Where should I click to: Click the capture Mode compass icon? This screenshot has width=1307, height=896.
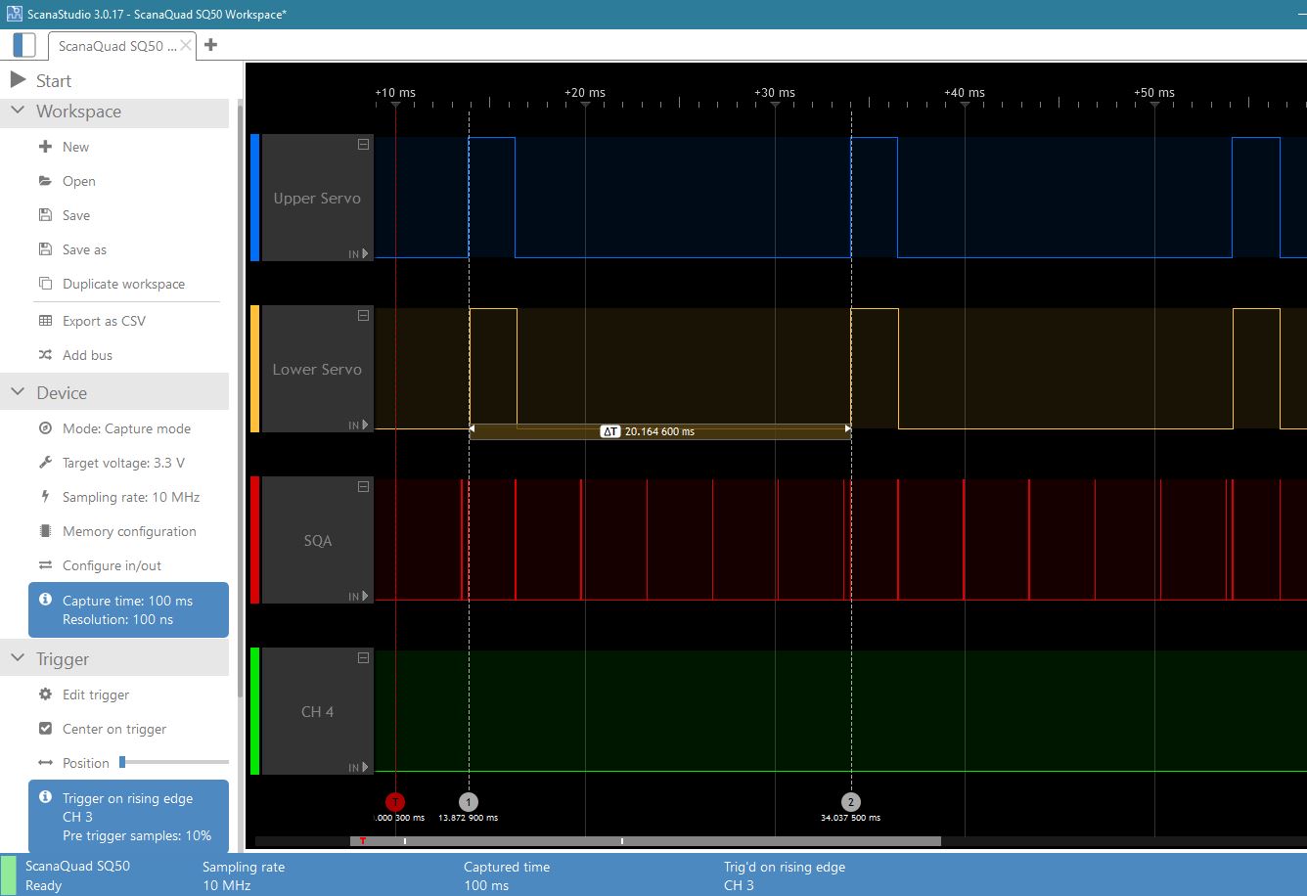pyautogui.click(x=45, y=428)
